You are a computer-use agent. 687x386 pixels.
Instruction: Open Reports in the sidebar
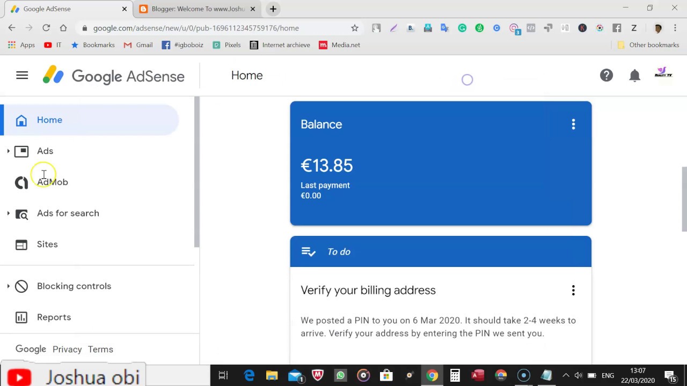pos(54,317)
